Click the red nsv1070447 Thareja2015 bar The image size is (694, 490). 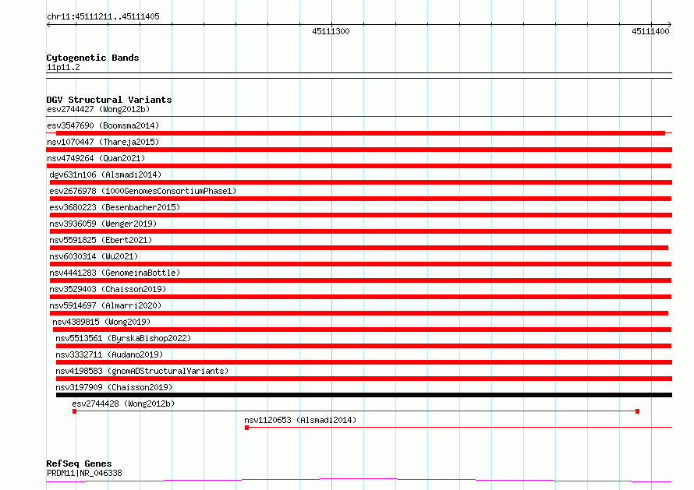(x=359, y=150)
